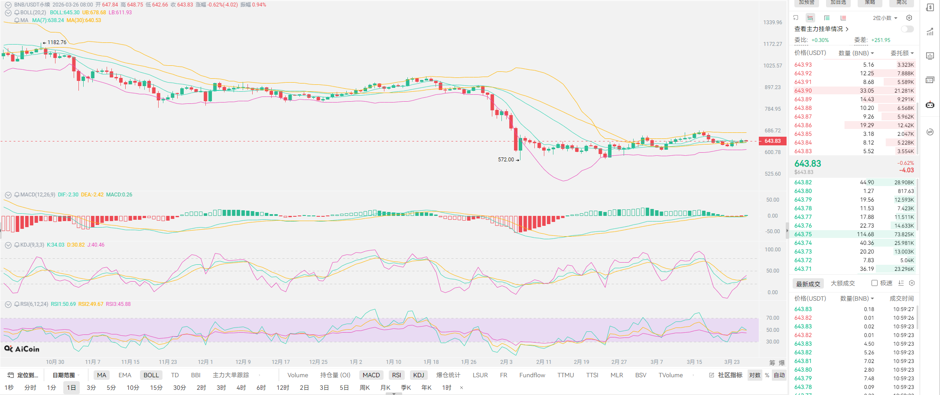Select the 4时 timeframe tab
Screen dimensions: 940x395
point(241,388)
